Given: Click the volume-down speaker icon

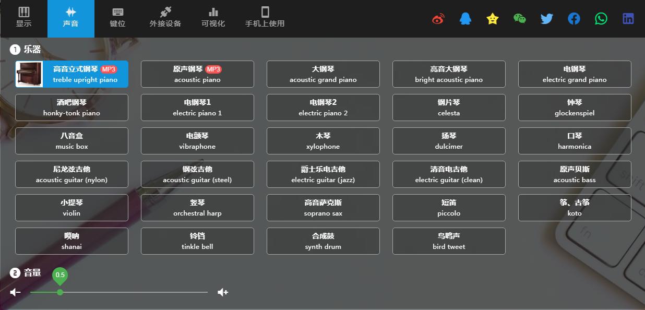Looking at the screenshot, I should (x=14, y=292).
